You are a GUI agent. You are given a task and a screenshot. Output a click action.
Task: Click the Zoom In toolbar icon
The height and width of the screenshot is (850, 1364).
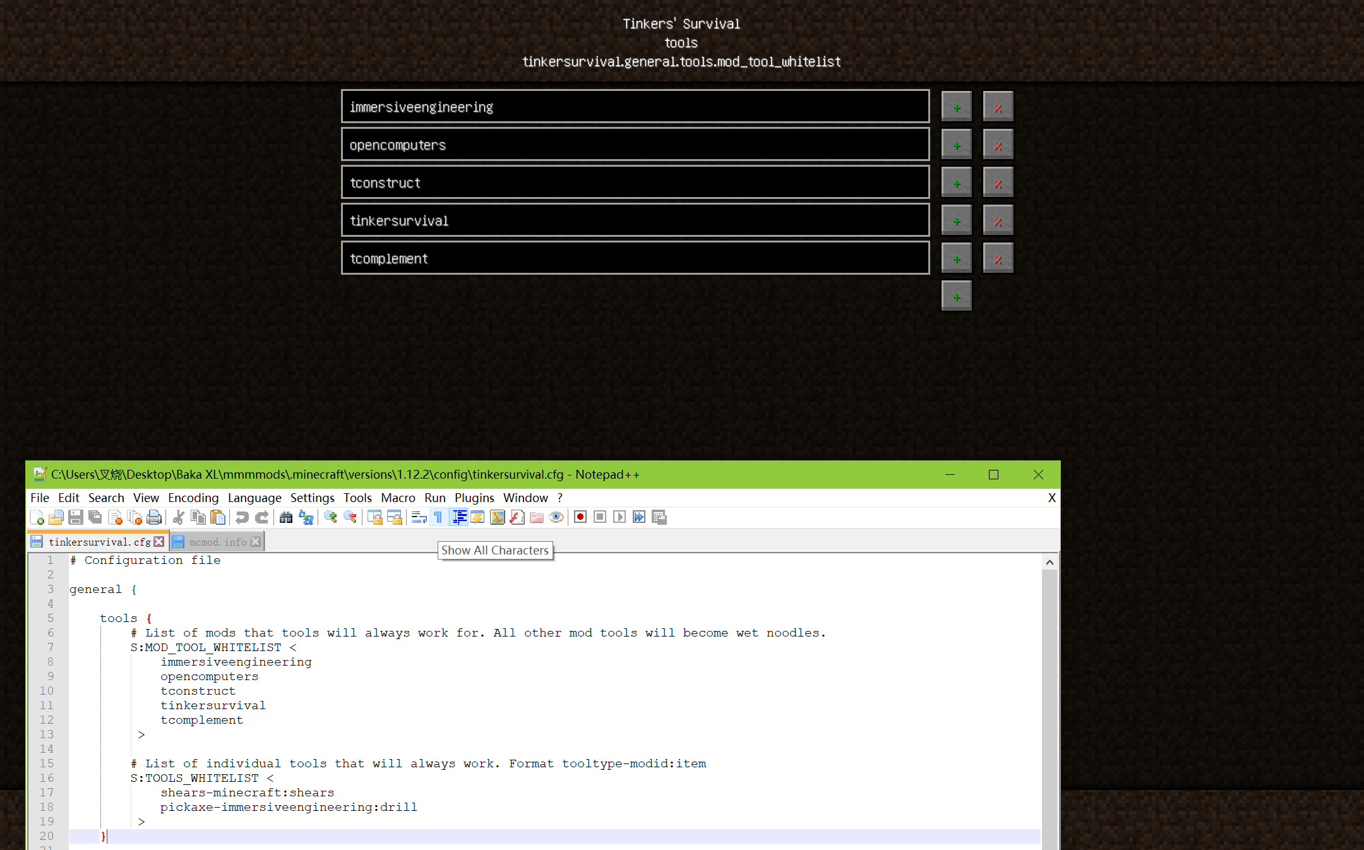[330, 517]
